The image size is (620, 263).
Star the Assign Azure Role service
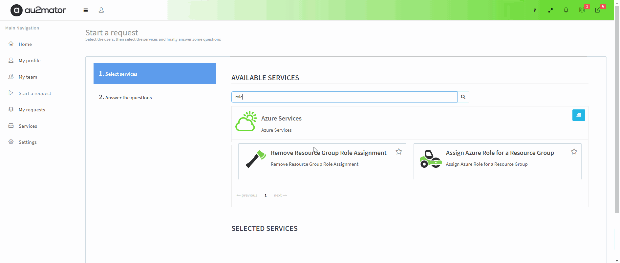click(x=574, y=152)
